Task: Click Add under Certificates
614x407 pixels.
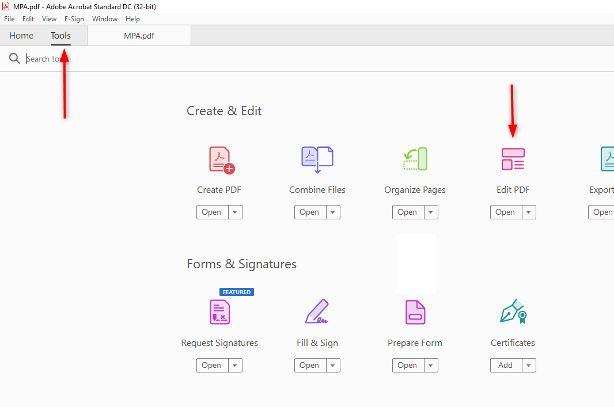Action: click(506, 365)
